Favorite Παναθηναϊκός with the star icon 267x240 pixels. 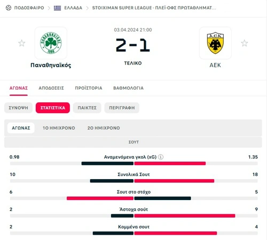tap(22, 43)
